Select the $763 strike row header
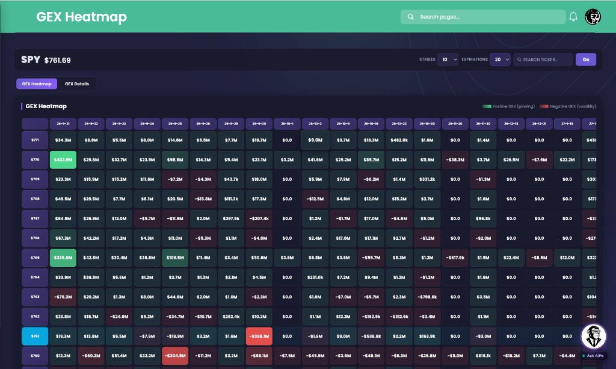The image size is (616, 369). (35, 297)
